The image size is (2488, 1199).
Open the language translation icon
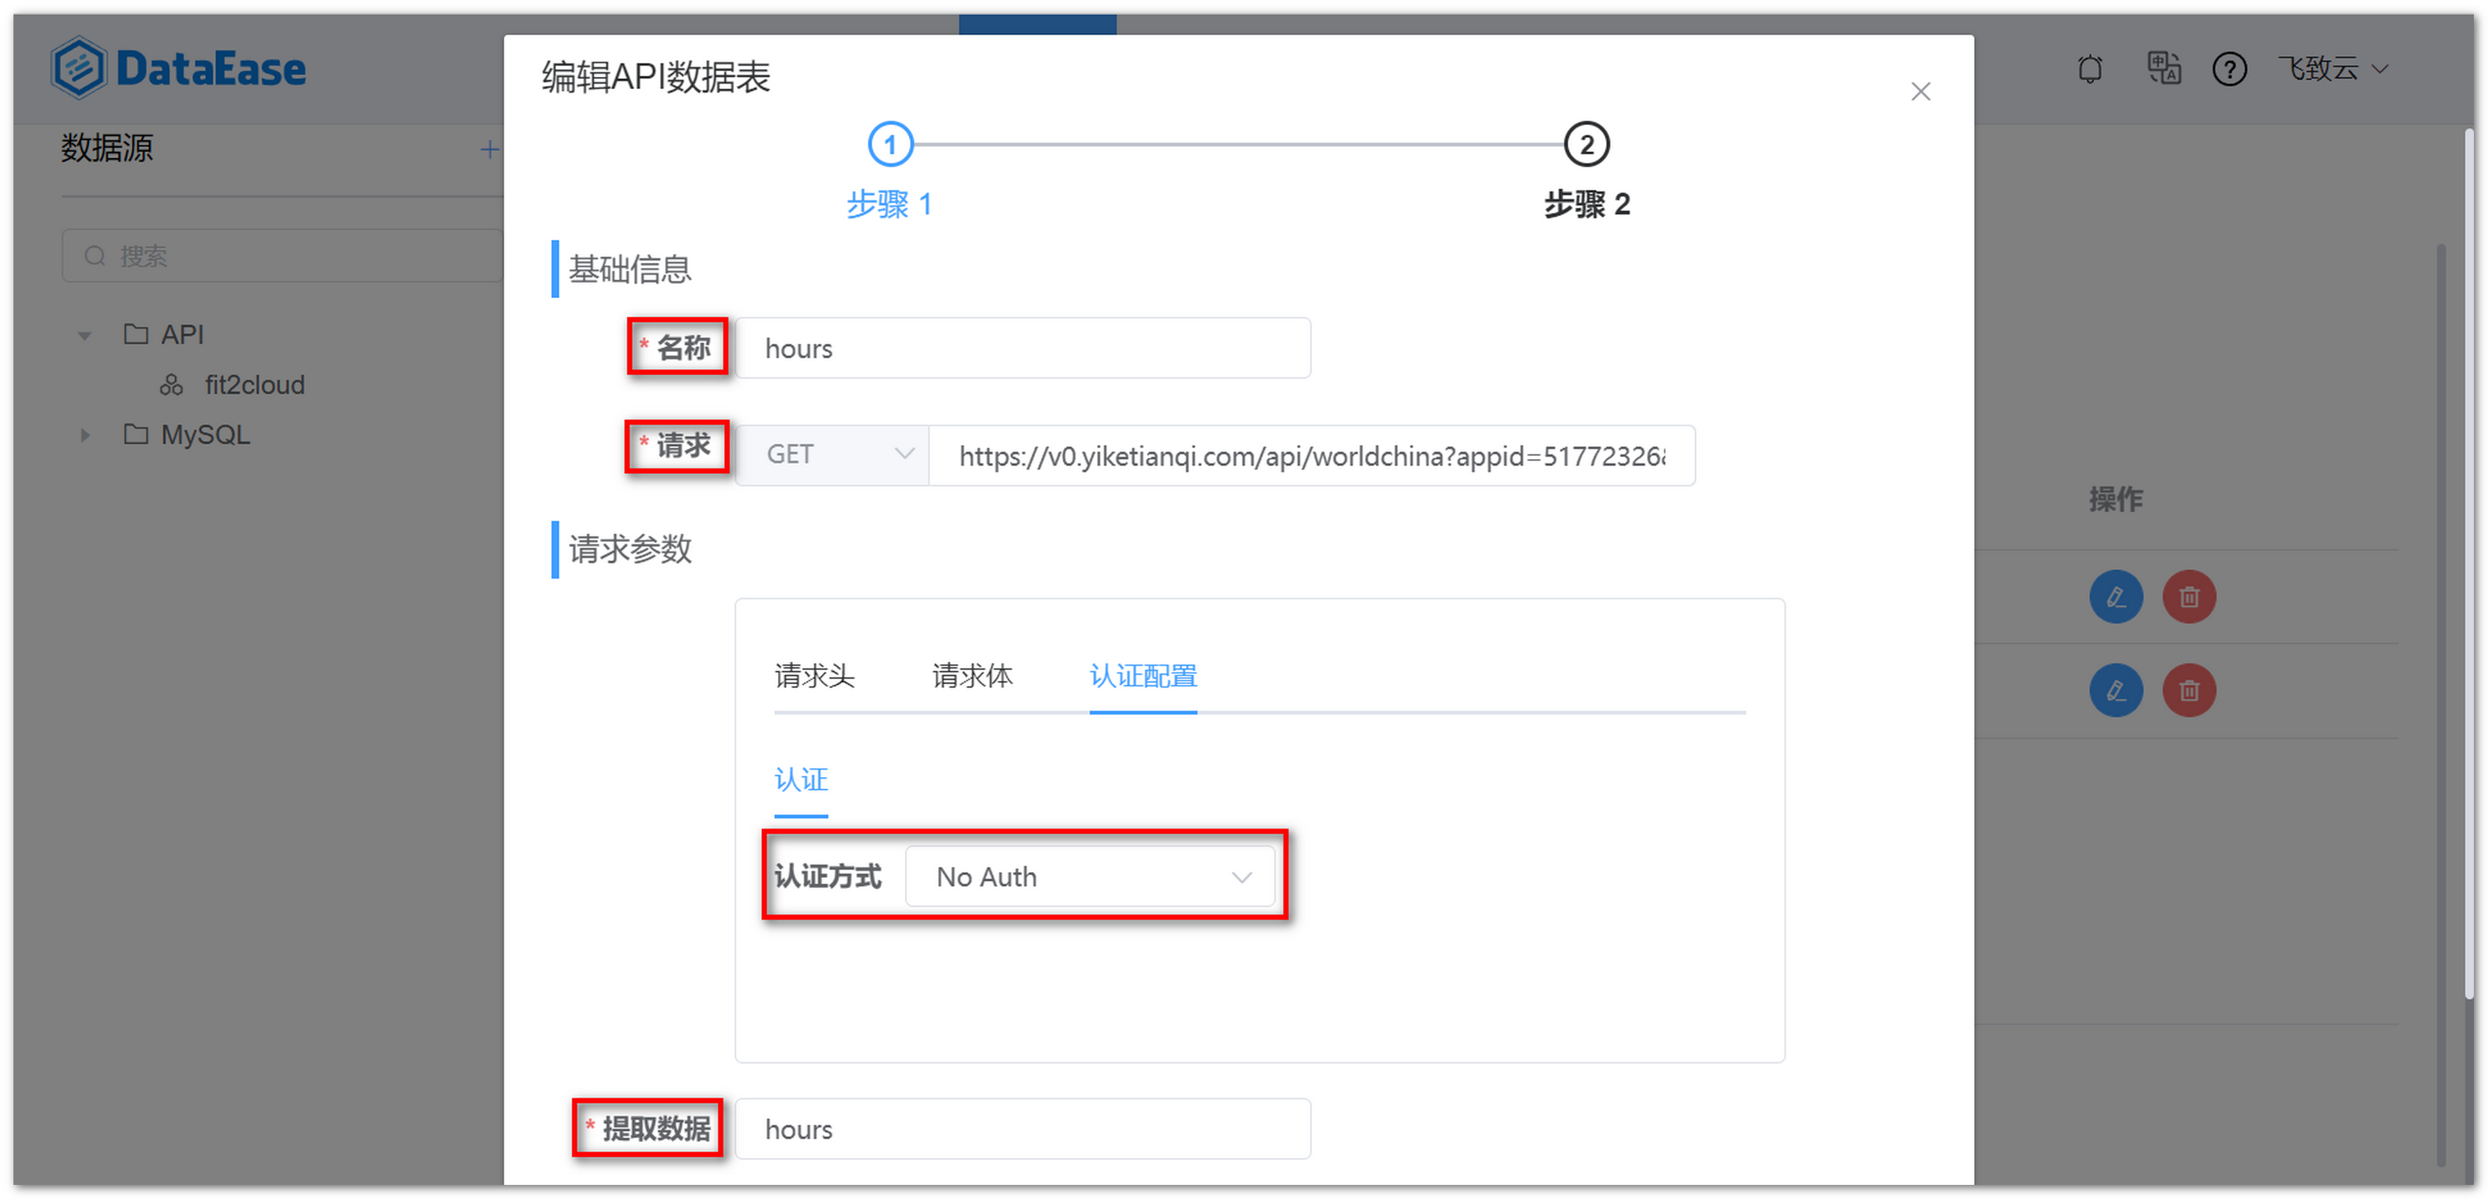(x=2164, y=69)
